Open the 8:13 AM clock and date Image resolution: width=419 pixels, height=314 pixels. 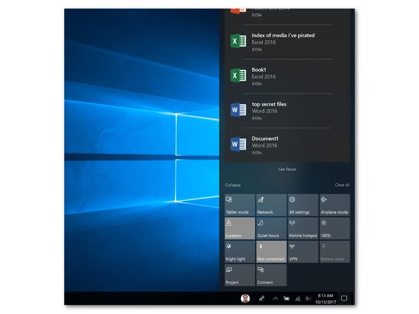coord(325,299)
